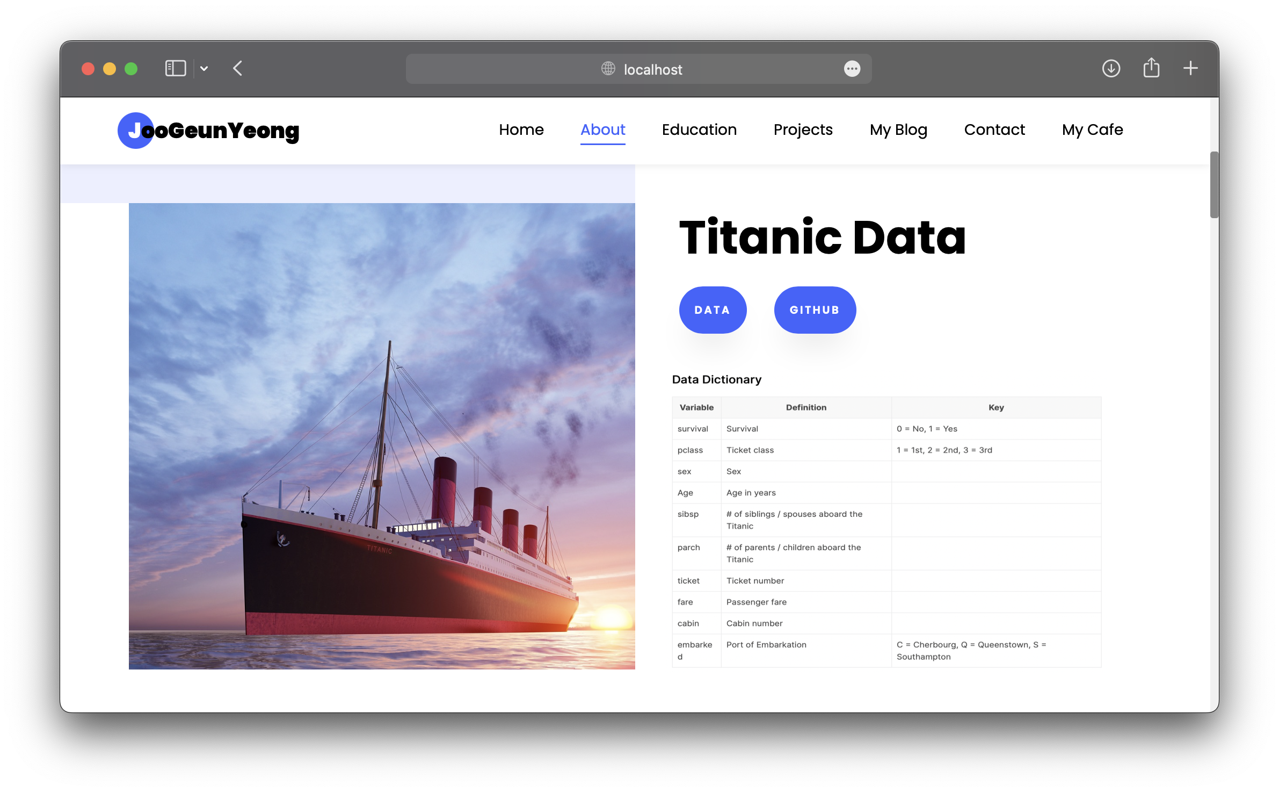Click the GITHUB button

815,310
